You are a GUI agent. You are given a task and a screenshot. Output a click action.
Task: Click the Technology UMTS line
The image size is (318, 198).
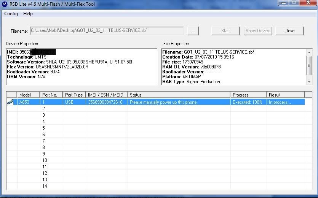tap(27, 57)
